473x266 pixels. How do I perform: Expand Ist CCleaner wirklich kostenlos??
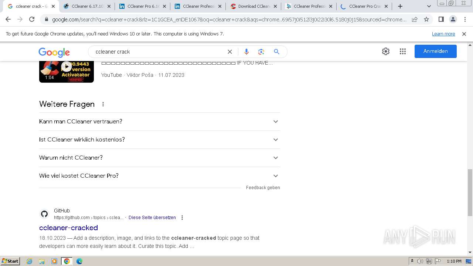(160, 140)
